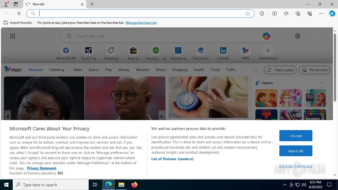
Task: Open MSN shortcut tile
Action: (x=246, y=53)
